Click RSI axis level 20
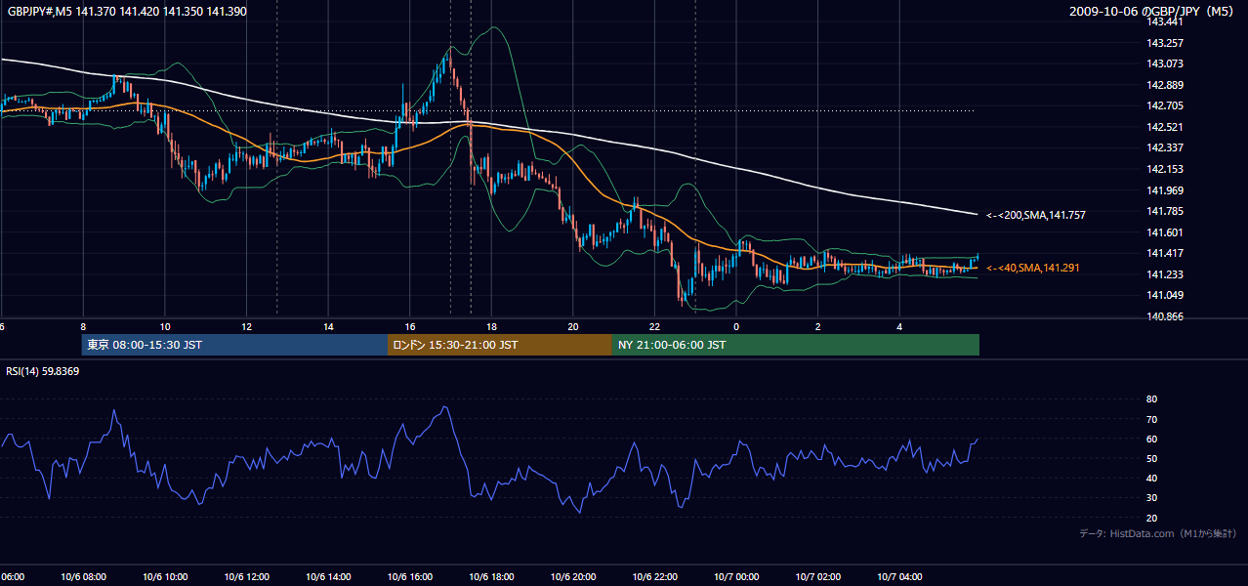1248x586 pixels. [x=1151, y=518]
